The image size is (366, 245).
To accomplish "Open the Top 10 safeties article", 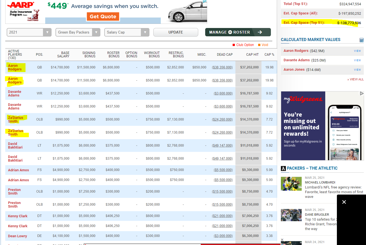I will point(321,224).
